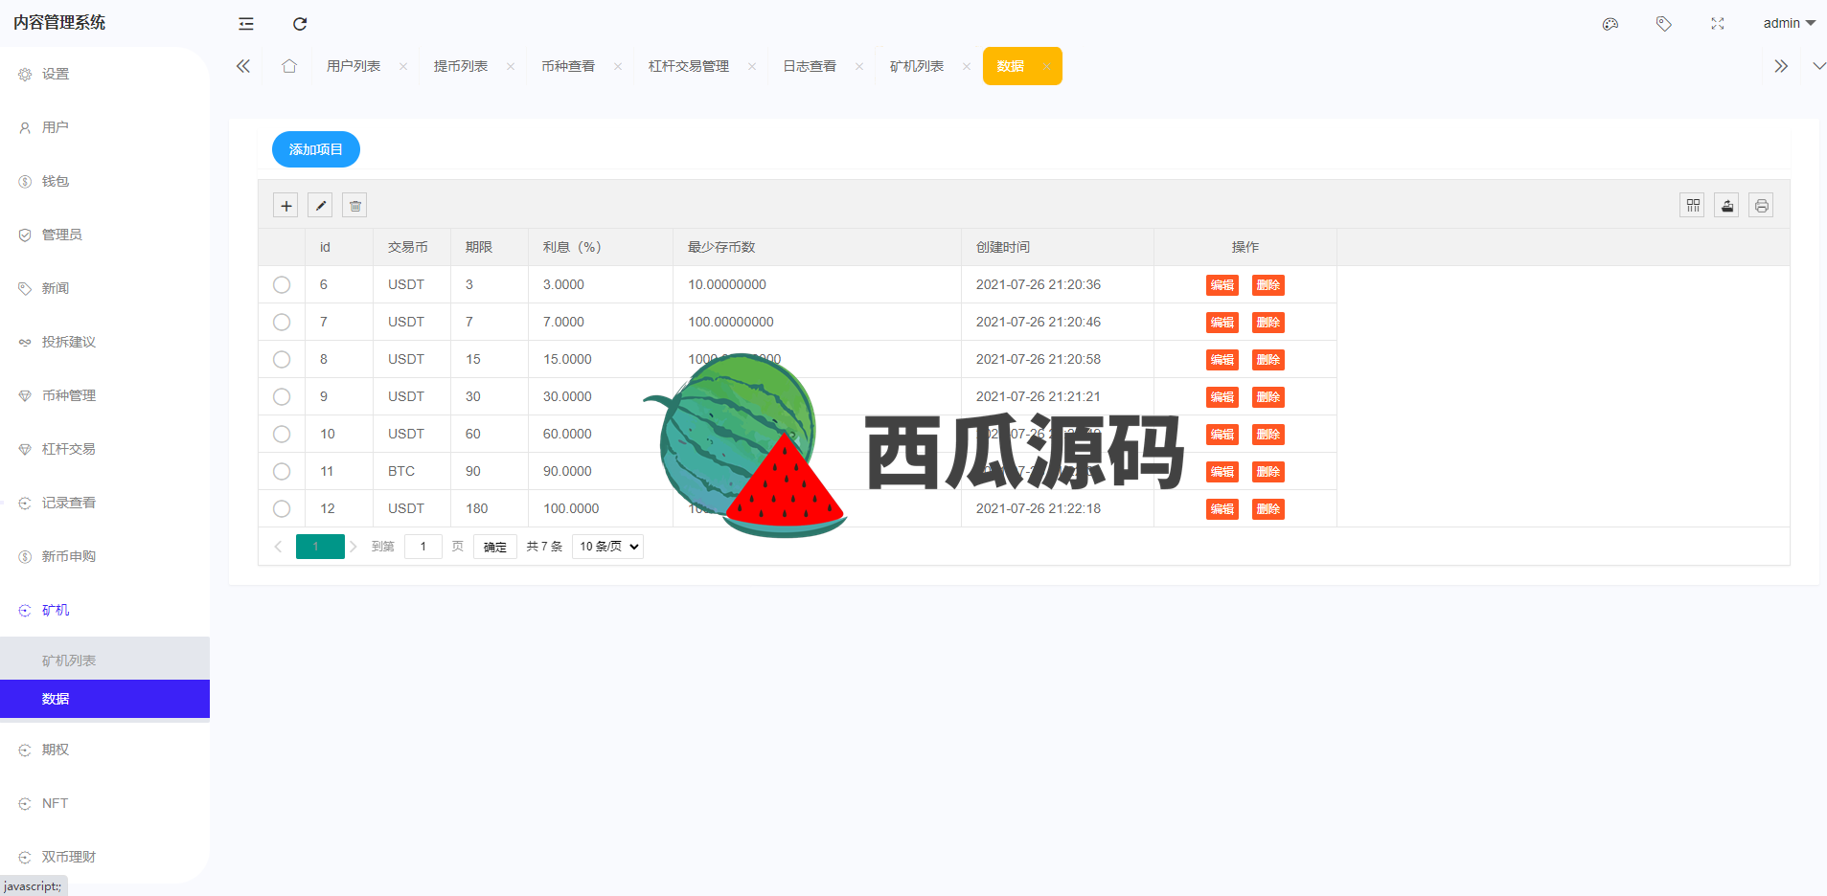Select radio button for row id 6

(282, 284)
